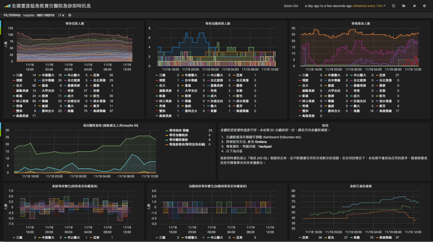Remove the hospital filter with X icon

63,15
